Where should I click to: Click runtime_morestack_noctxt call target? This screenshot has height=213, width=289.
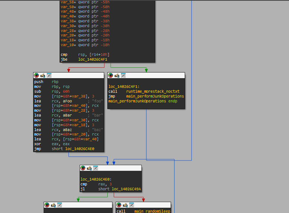tap(153, 91)
